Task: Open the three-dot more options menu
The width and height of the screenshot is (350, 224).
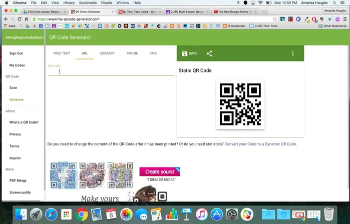Action: (x=293, y=53)
